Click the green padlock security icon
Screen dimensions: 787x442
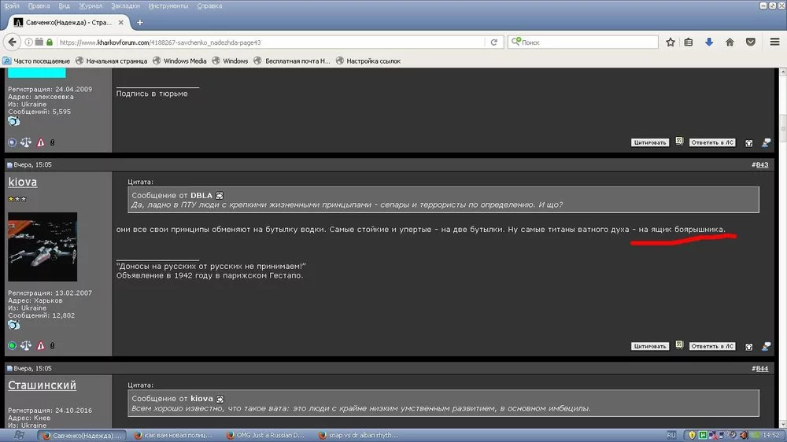49,42
